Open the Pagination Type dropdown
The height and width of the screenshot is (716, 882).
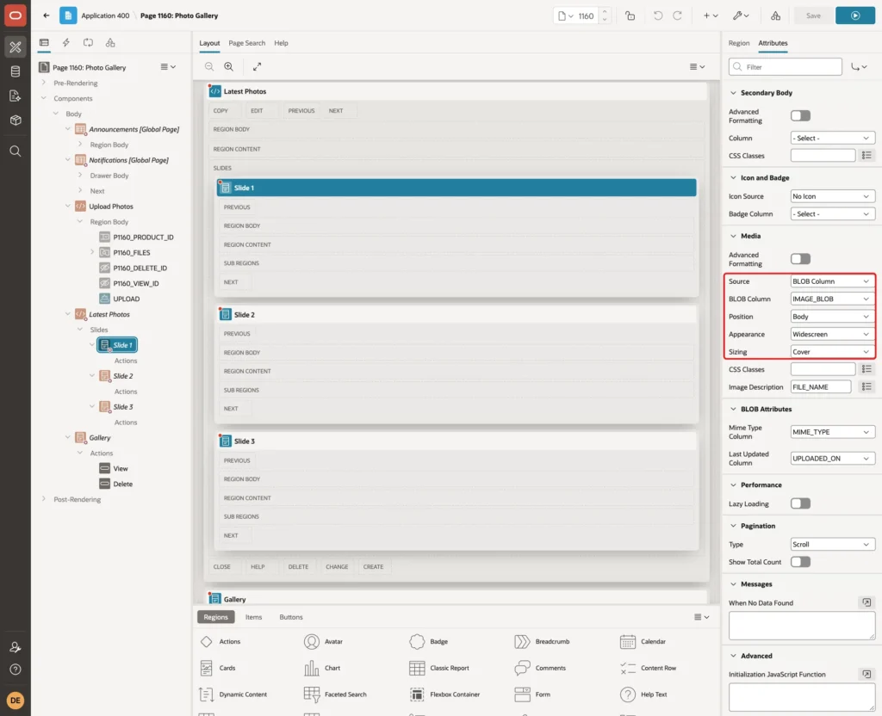(x=832, y=544)
